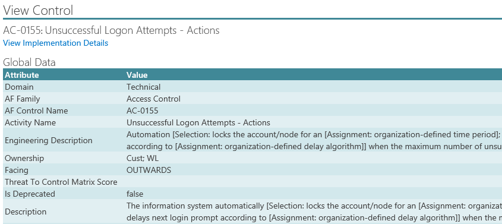Click the AC-0155 Unsuccessful Logon Attempts title
502x224 pixels.
tap(111, 30)
